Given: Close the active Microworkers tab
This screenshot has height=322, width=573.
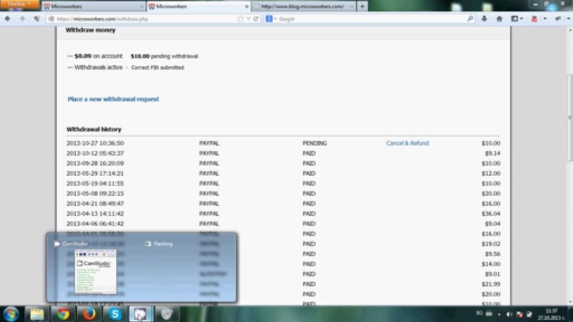Looking at the screenshot, I should pyautogui.click(x=246, y=6).
